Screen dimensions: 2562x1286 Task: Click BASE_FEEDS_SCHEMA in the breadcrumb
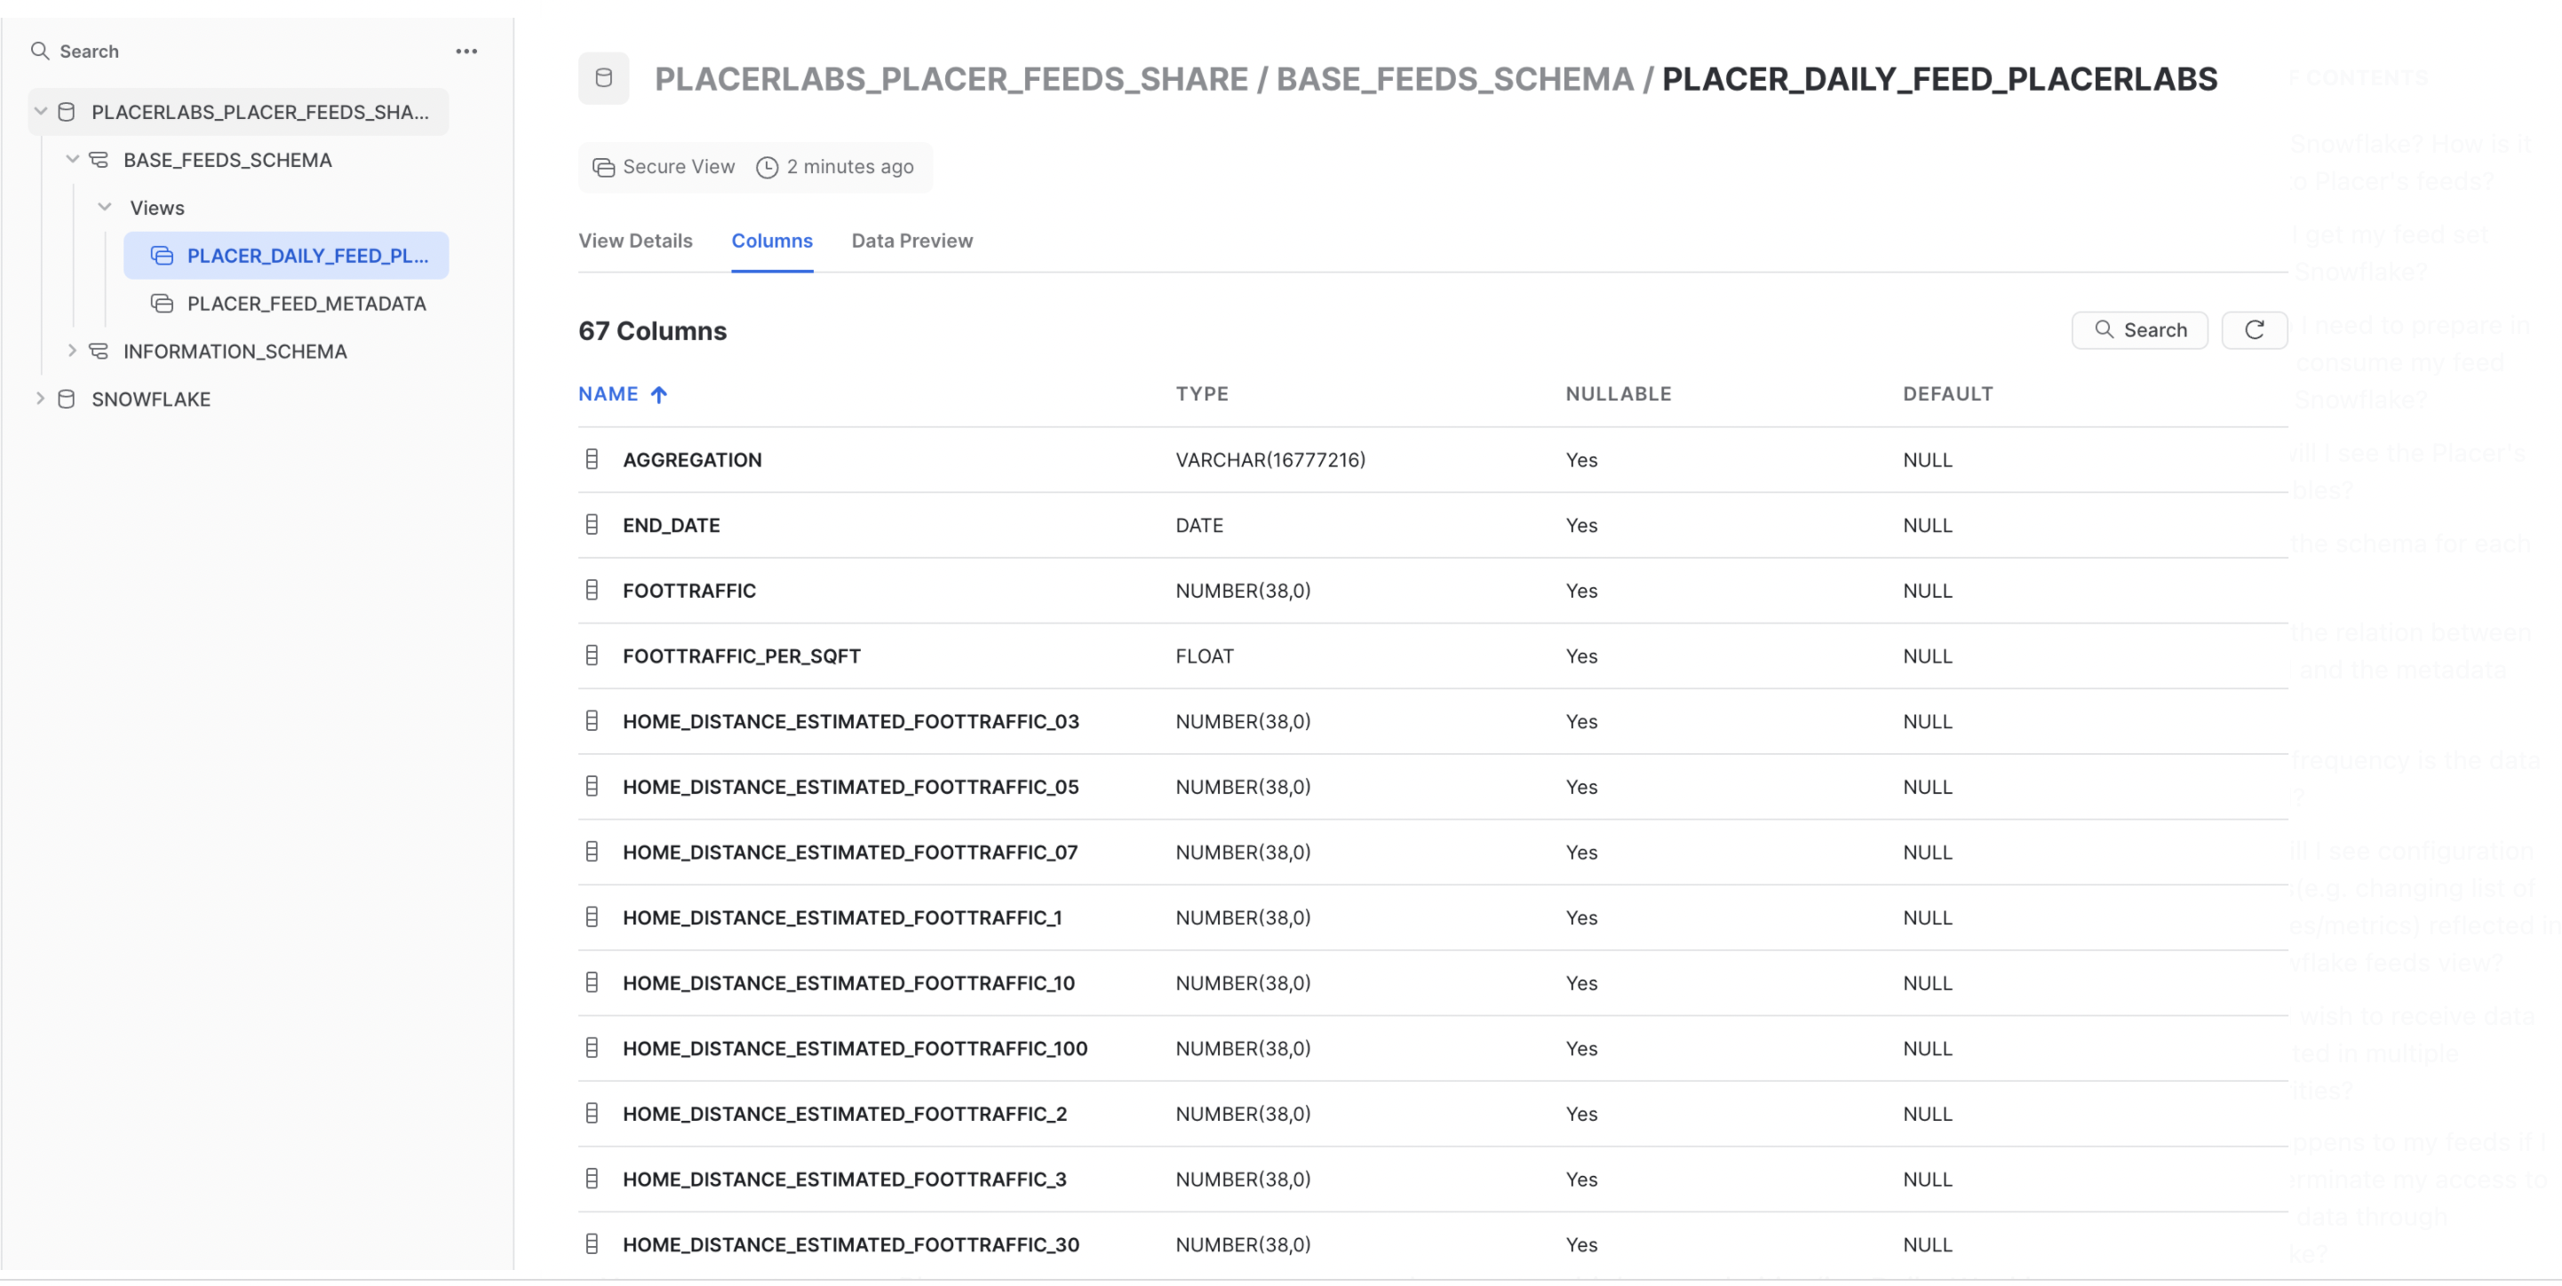(x=1454, y=78)
